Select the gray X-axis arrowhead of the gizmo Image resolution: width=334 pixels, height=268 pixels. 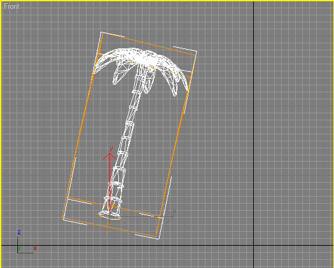point(170,217)
